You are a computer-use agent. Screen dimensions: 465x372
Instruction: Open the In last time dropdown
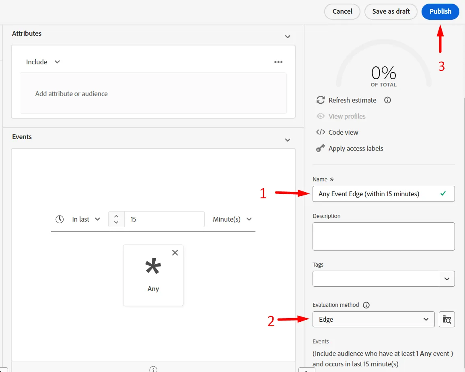pyautogui.click(x=86, y=219)
